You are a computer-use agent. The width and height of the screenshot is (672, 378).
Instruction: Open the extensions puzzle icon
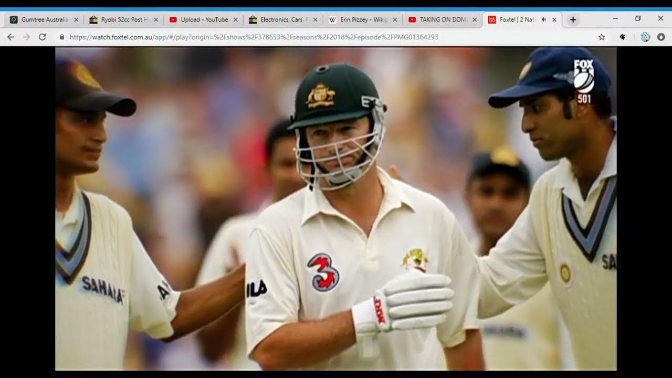pos(623,37)
